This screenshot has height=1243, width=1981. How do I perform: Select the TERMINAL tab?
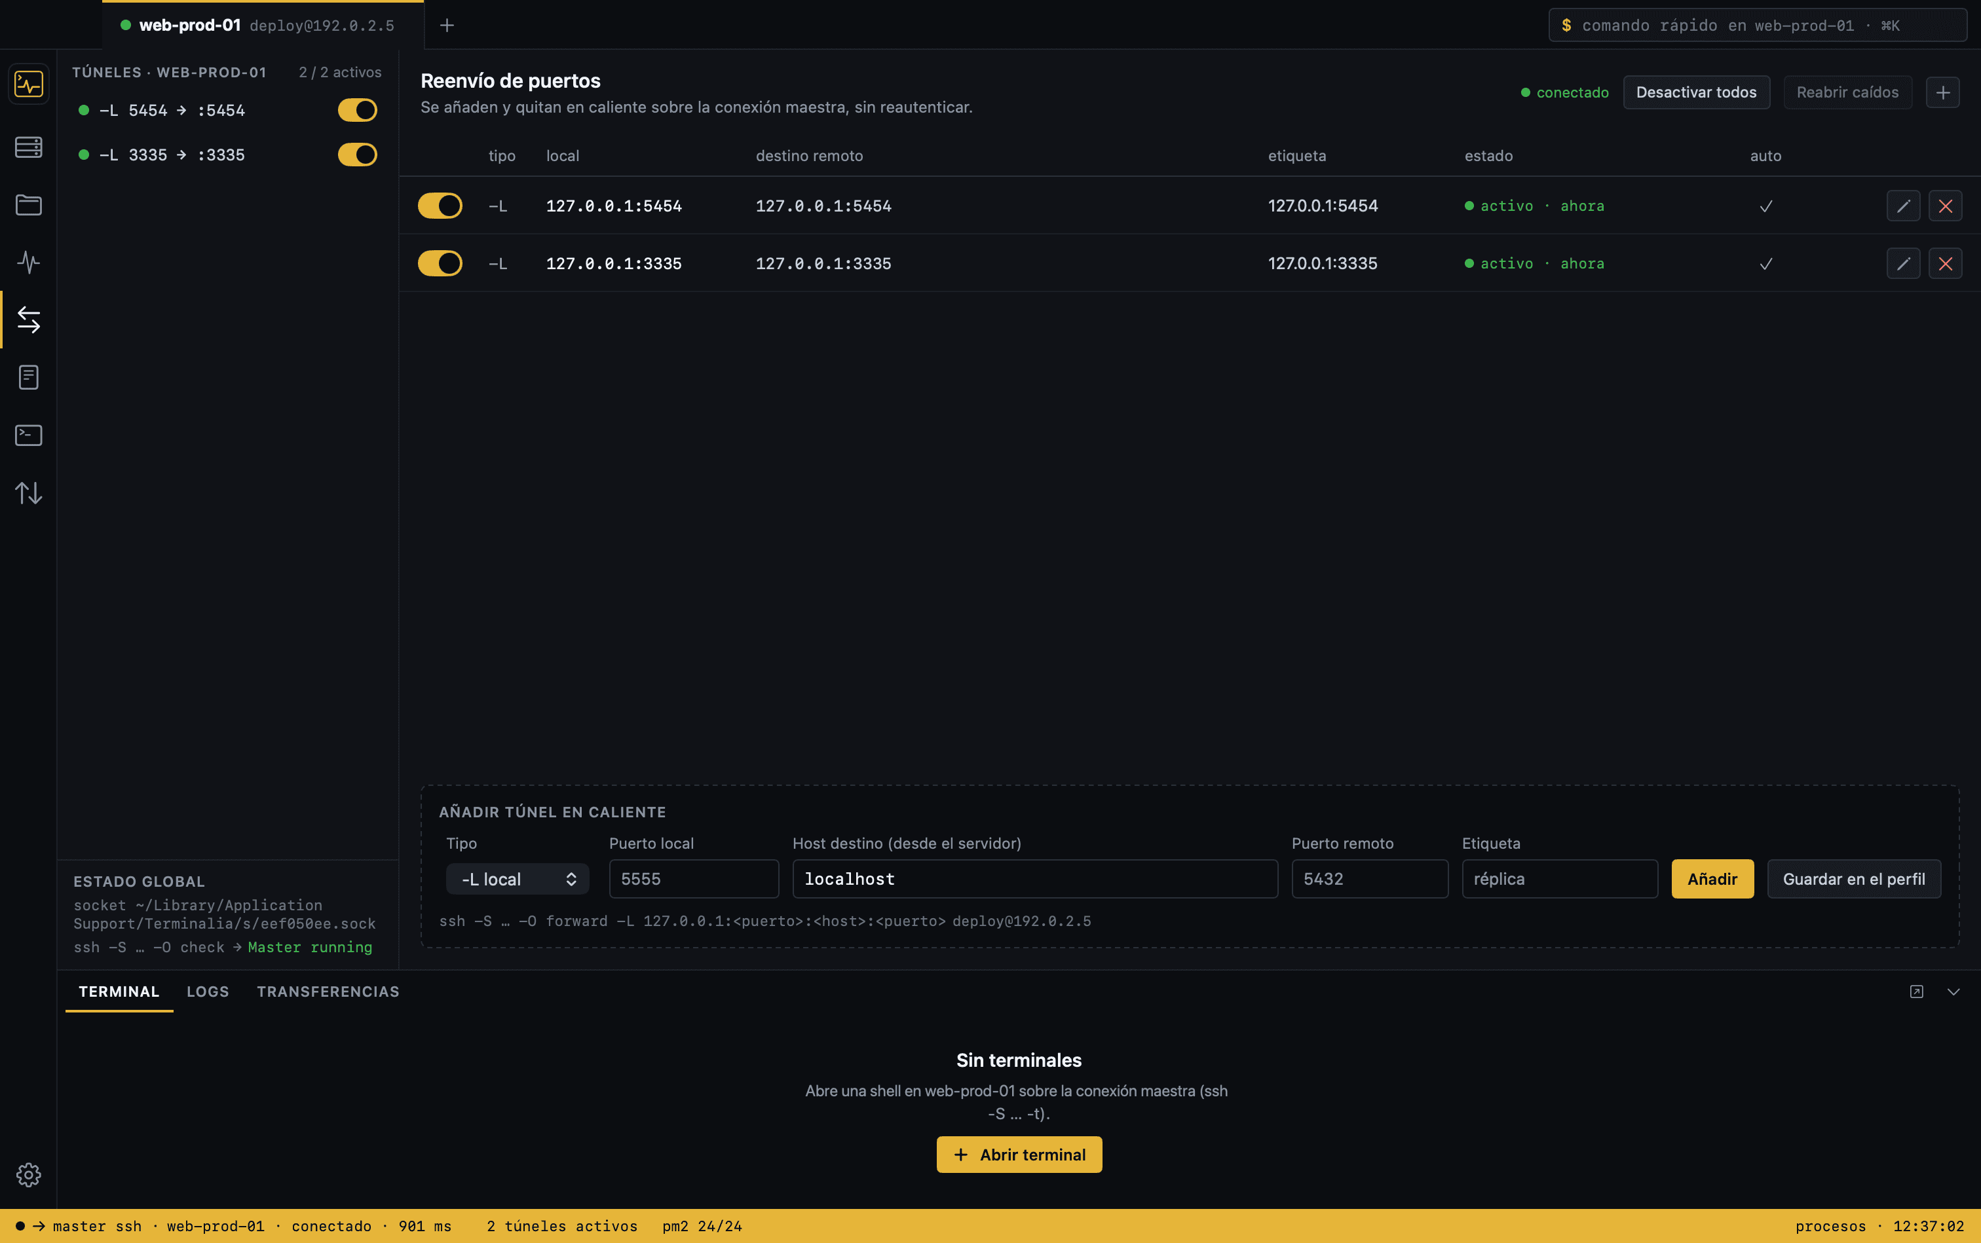click(x=119, y=992)
